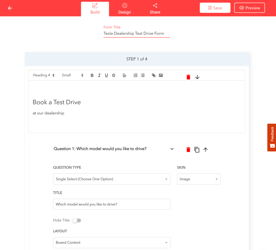Delete the 'Book a Test Drive' text block
Viewport: 276px width, 250px height.
tap(188, 77)
